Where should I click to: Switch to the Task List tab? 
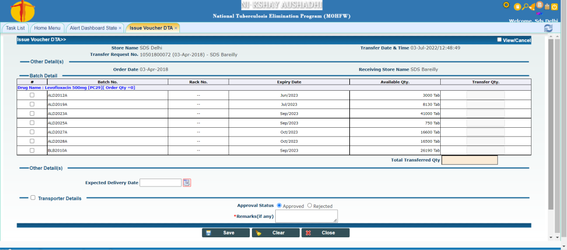pos(15,28)
